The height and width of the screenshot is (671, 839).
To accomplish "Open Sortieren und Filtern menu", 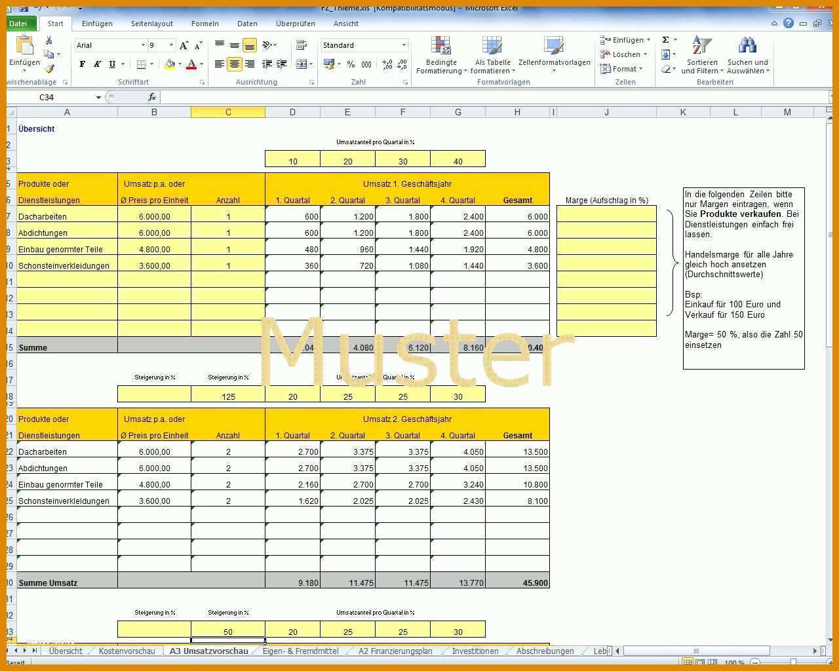I will point(701,55).
